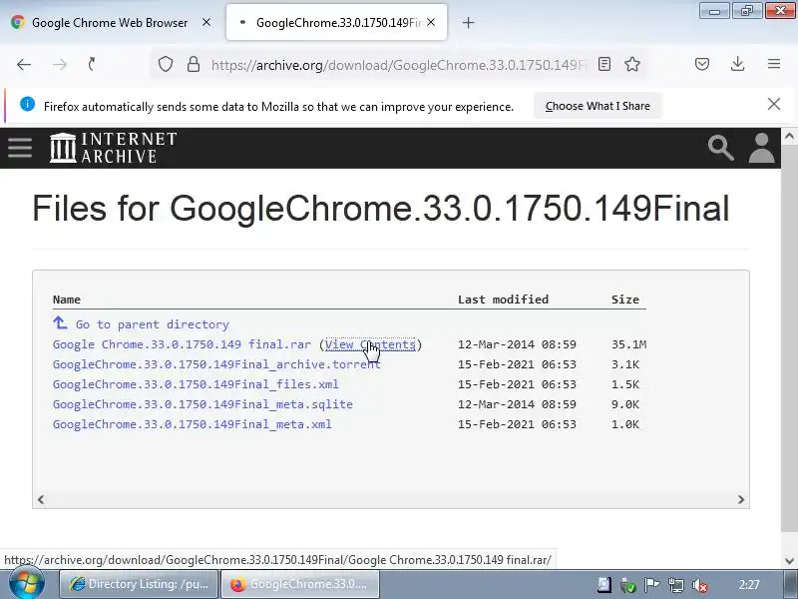
Task: Click the muted volume tray icon
Action: tap(700, 585)
